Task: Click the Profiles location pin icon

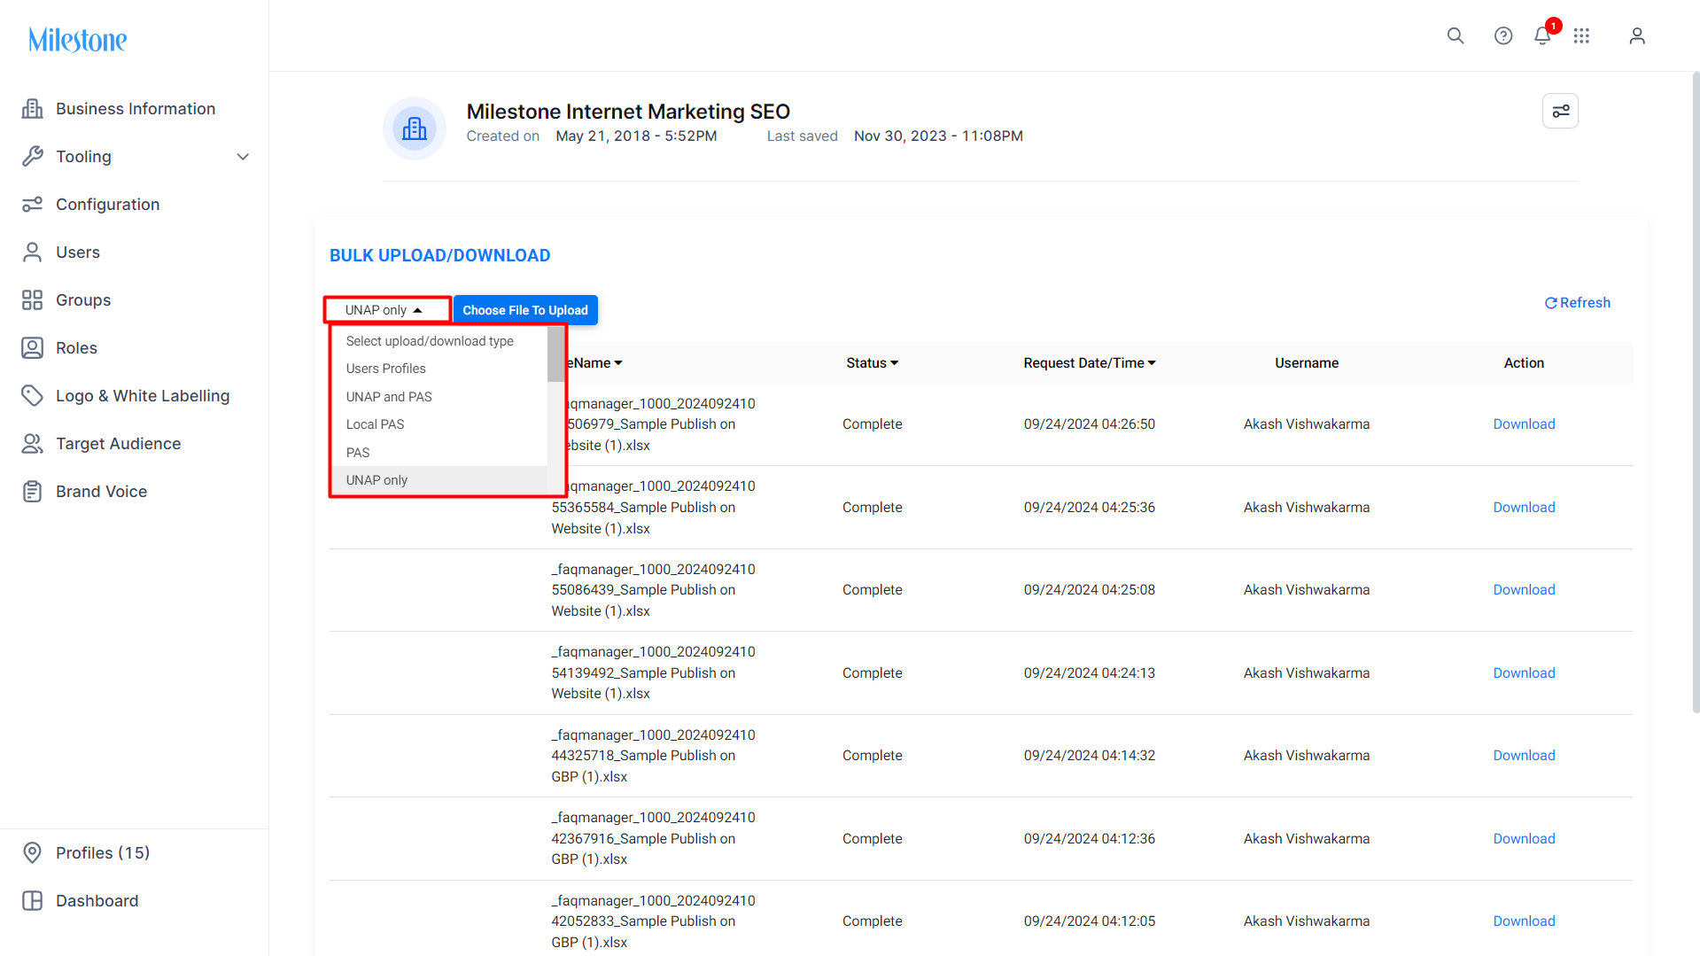Action: click(33, 852)
